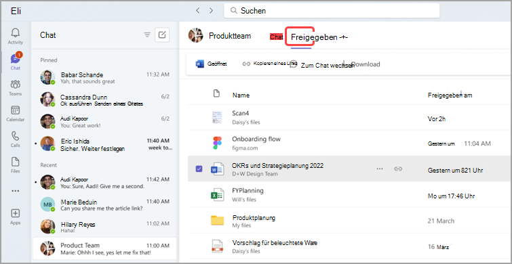Open OKRs und Strategieplanung 2022 name
The image size is (512, 264).
pyautogui.click(x=277, y=166)
